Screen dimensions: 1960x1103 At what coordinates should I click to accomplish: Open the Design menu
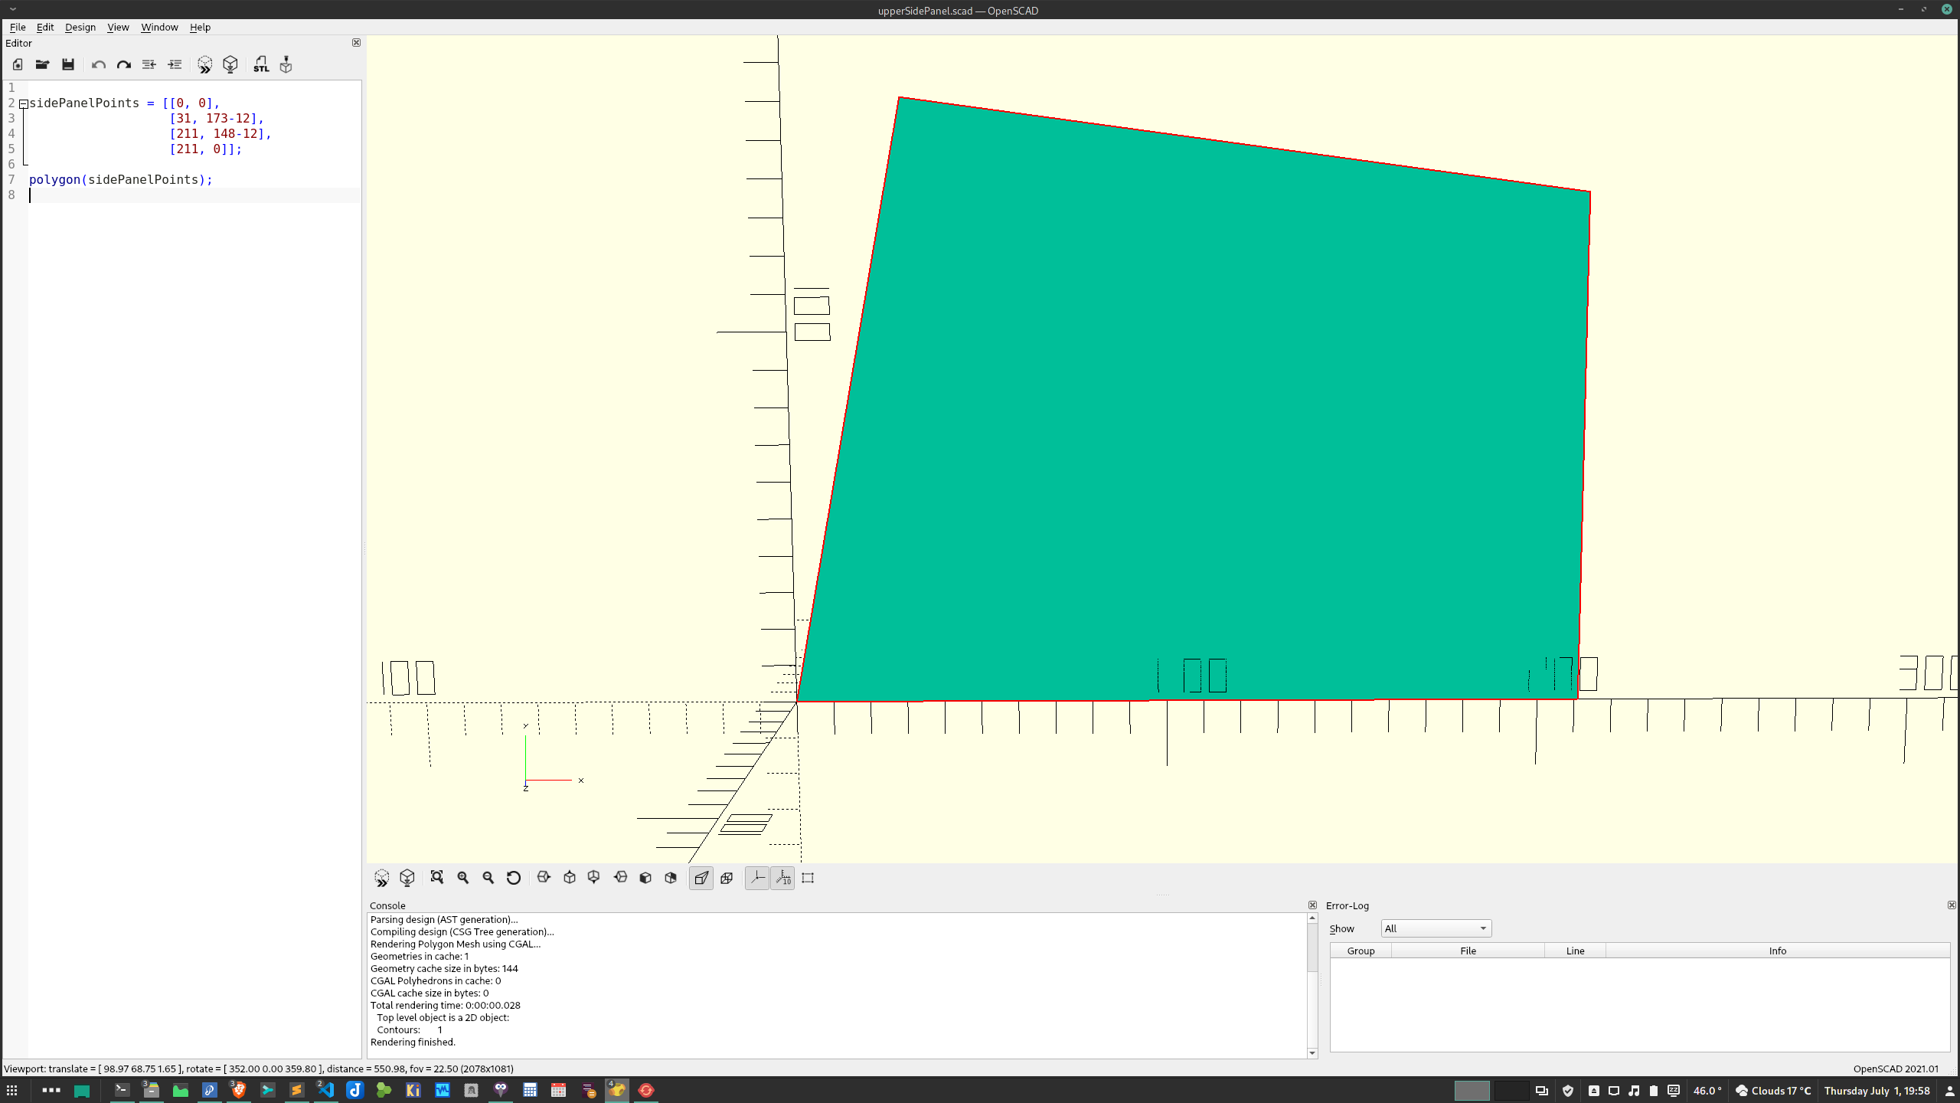click(80, 27)
